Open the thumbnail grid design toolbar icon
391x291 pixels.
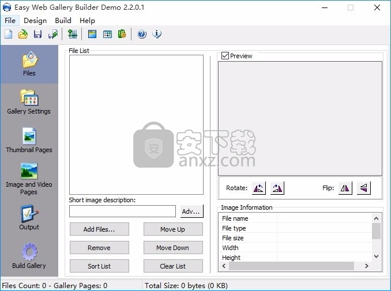(x=107, y=34)
